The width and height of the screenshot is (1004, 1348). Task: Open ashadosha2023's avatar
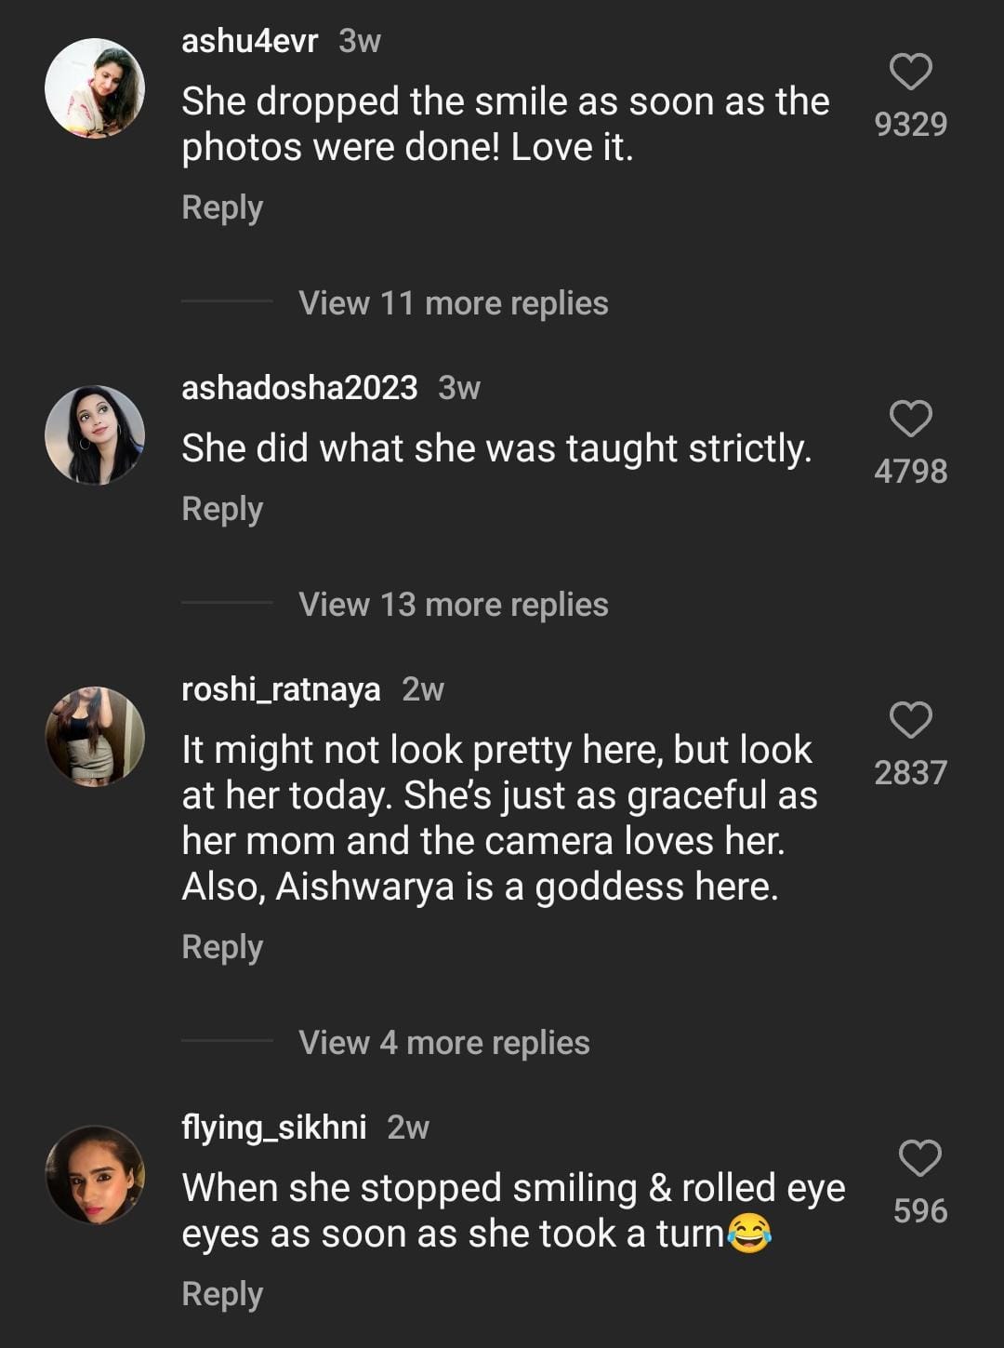click(95, 435)
